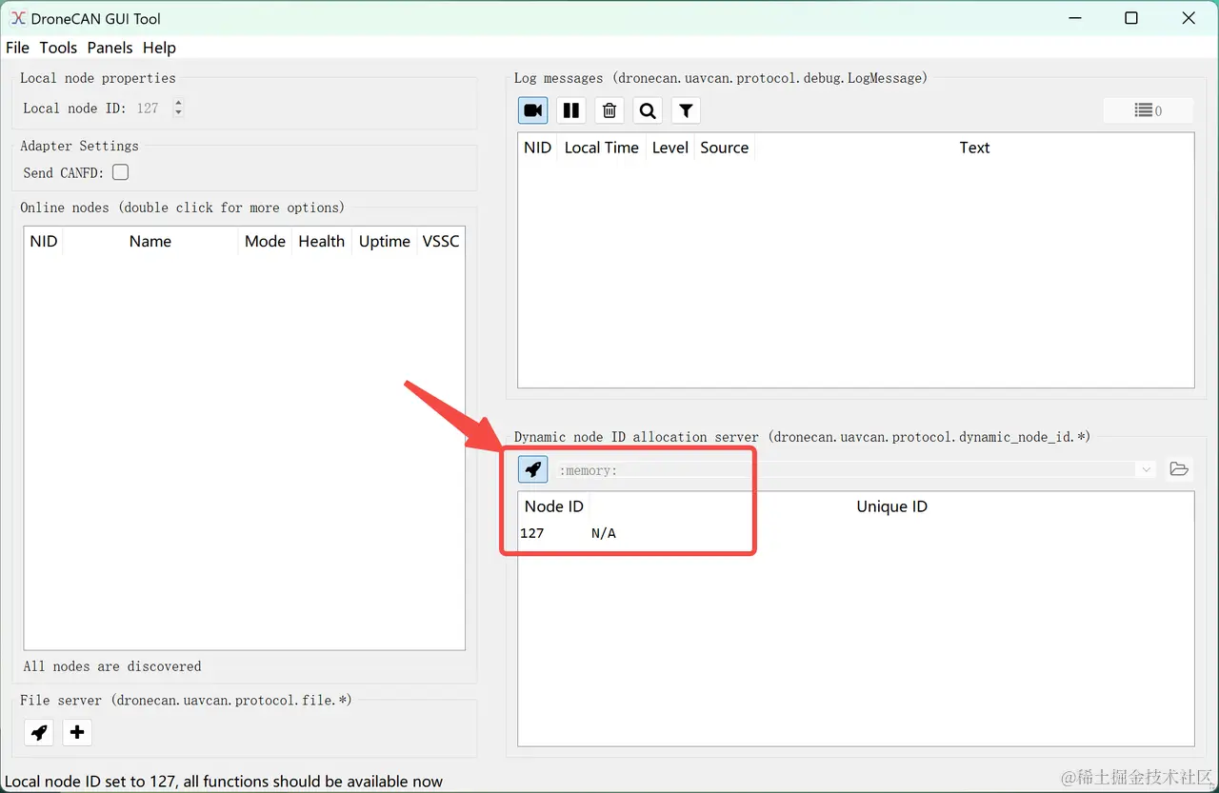
Task: Click the DroneCAN app icon in title bar
Action: tap(18, 18)
